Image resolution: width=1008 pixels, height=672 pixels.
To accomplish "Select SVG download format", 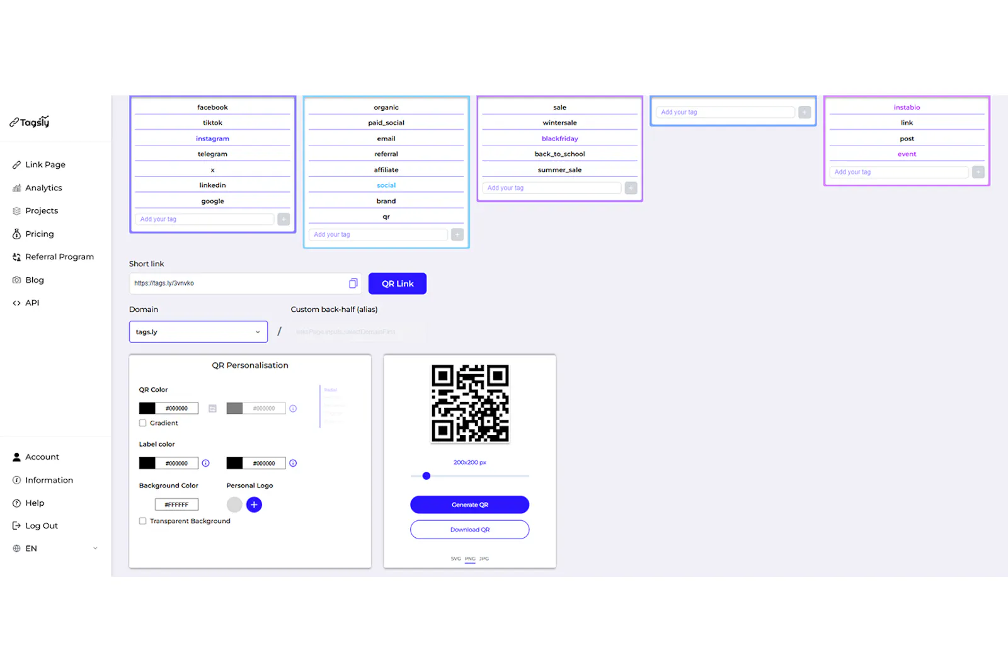I will (x=455, y=559).
